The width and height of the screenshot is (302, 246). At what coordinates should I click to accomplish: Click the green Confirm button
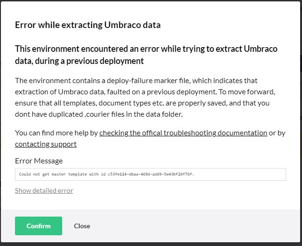coord(38,226)
